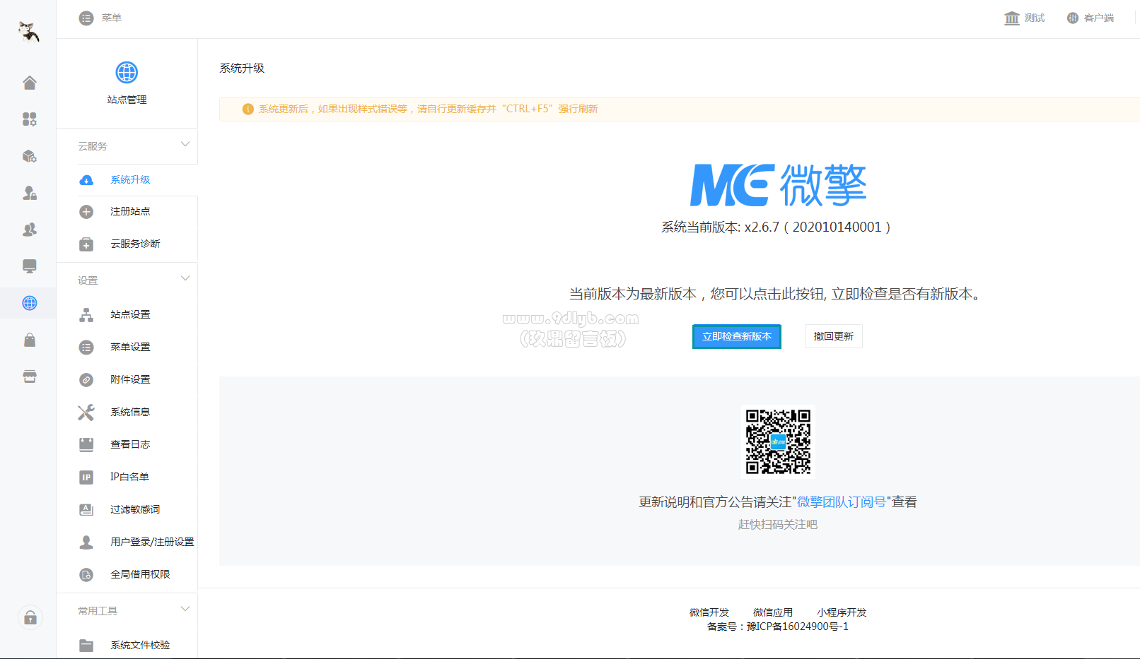Click the icon beside 全局借用权限
This screenshot has height=659, width=1140.
[x=86, y=575]
